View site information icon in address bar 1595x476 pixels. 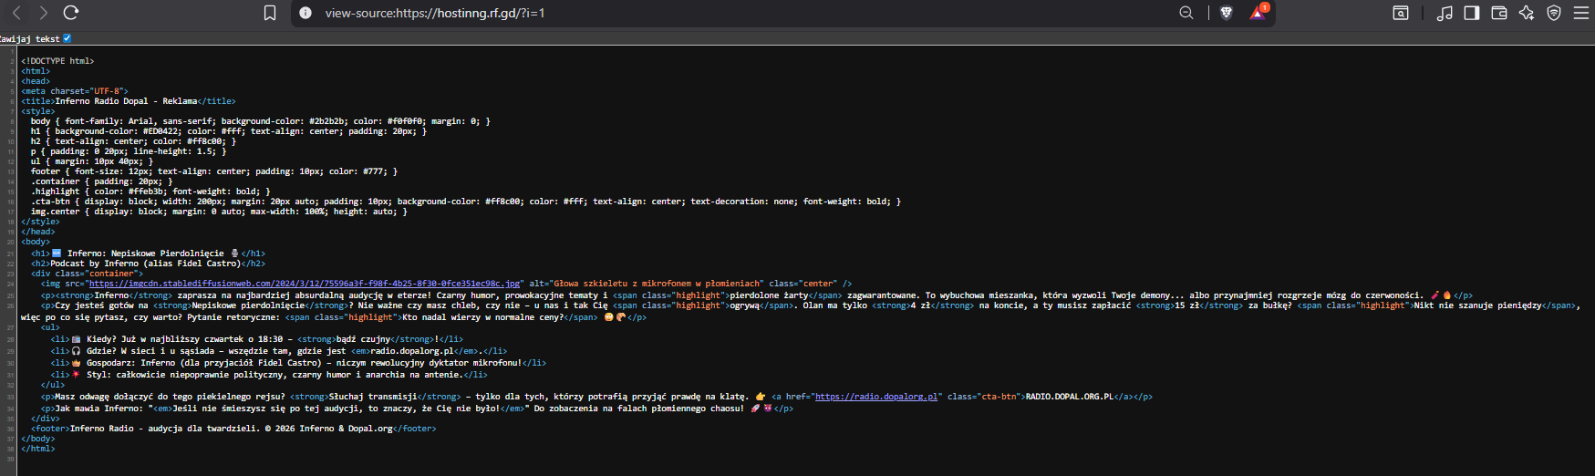(306, 13)
